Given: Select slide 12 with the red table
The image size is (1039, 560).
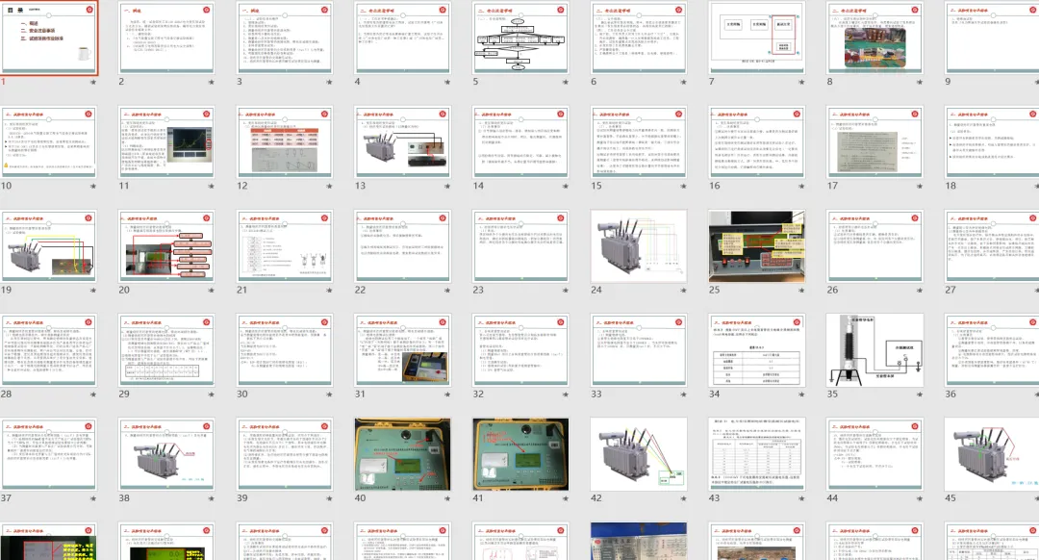Looking at the screenshot, I should pos(285,141).
